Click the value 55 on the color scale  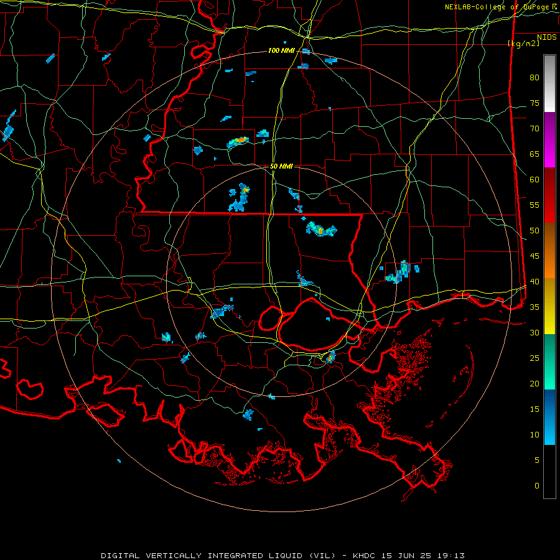(534, 205)
